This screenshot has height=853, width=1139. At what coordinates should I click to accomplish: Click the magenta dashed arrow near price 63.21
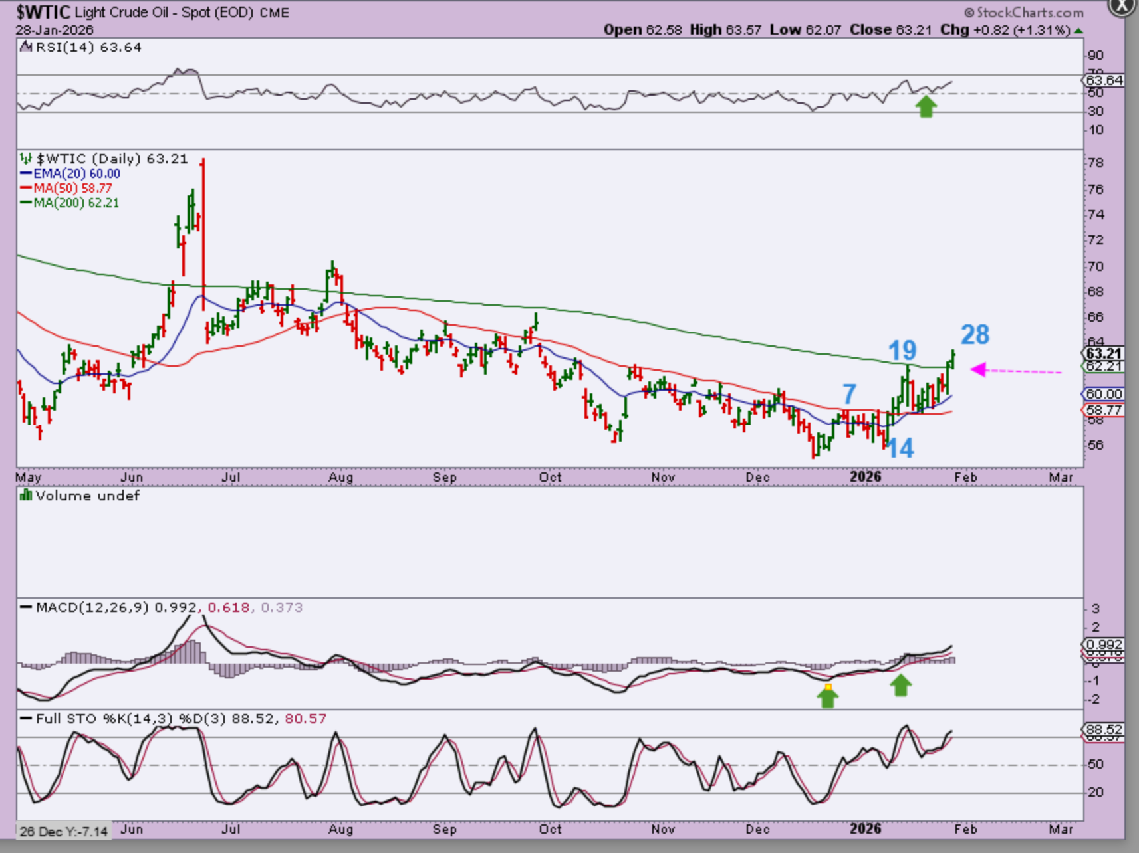1015,370
